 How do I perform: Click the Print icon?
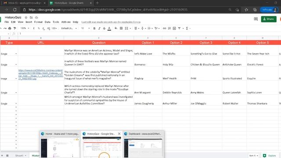pos(10,28)
